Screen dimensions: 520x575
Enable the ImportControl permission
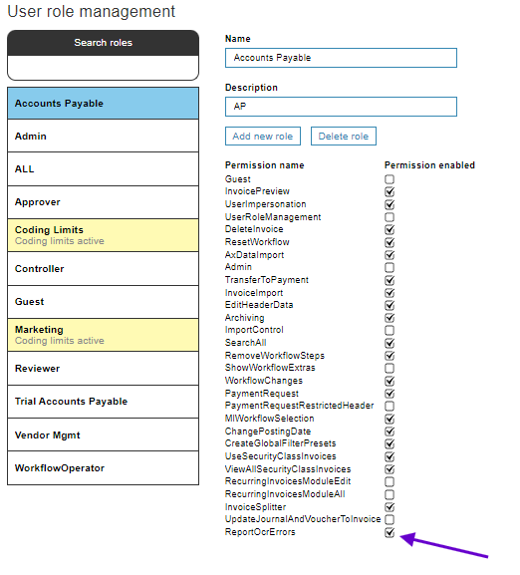(390, 331)
